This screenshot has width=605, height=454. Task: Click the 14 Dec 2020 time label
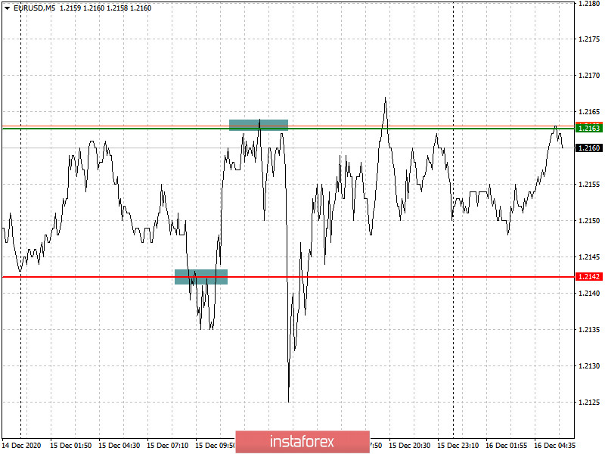click(x=22, y=446)
